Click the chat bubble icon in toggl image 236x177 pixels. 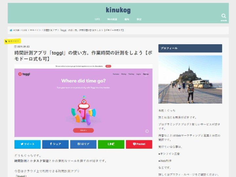[147, 131]
